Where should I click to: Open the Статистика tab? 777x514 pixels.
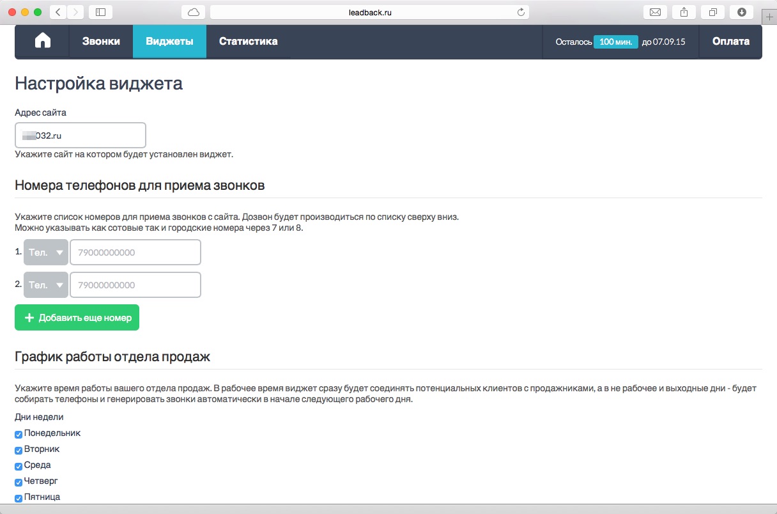tap(248, 42)
